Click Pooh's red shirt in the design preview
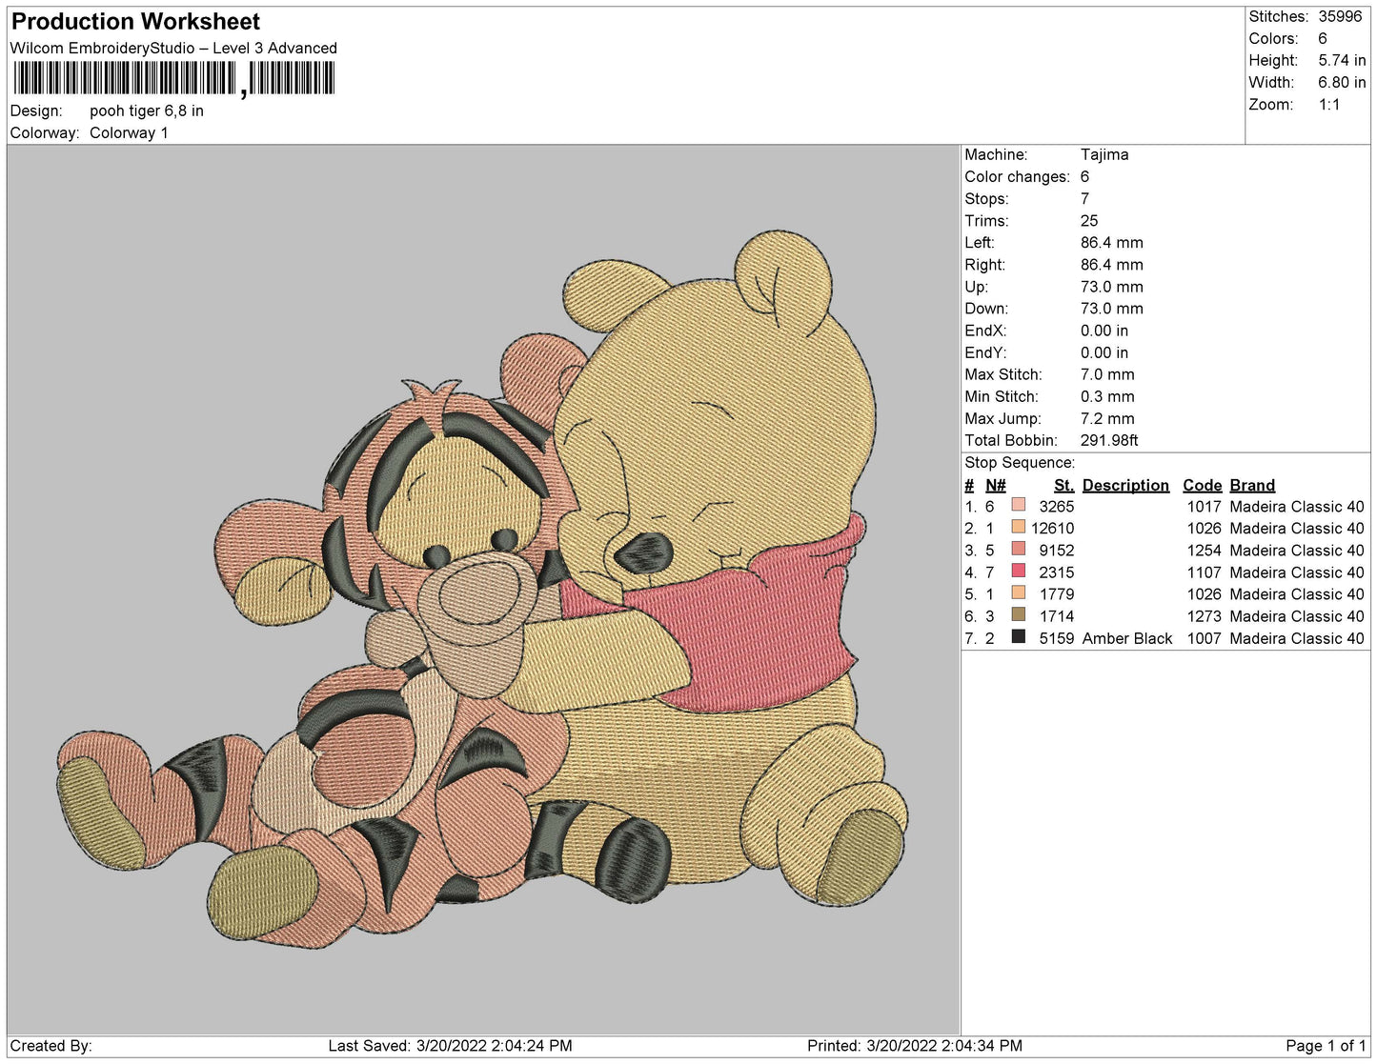 coord(762,629)
